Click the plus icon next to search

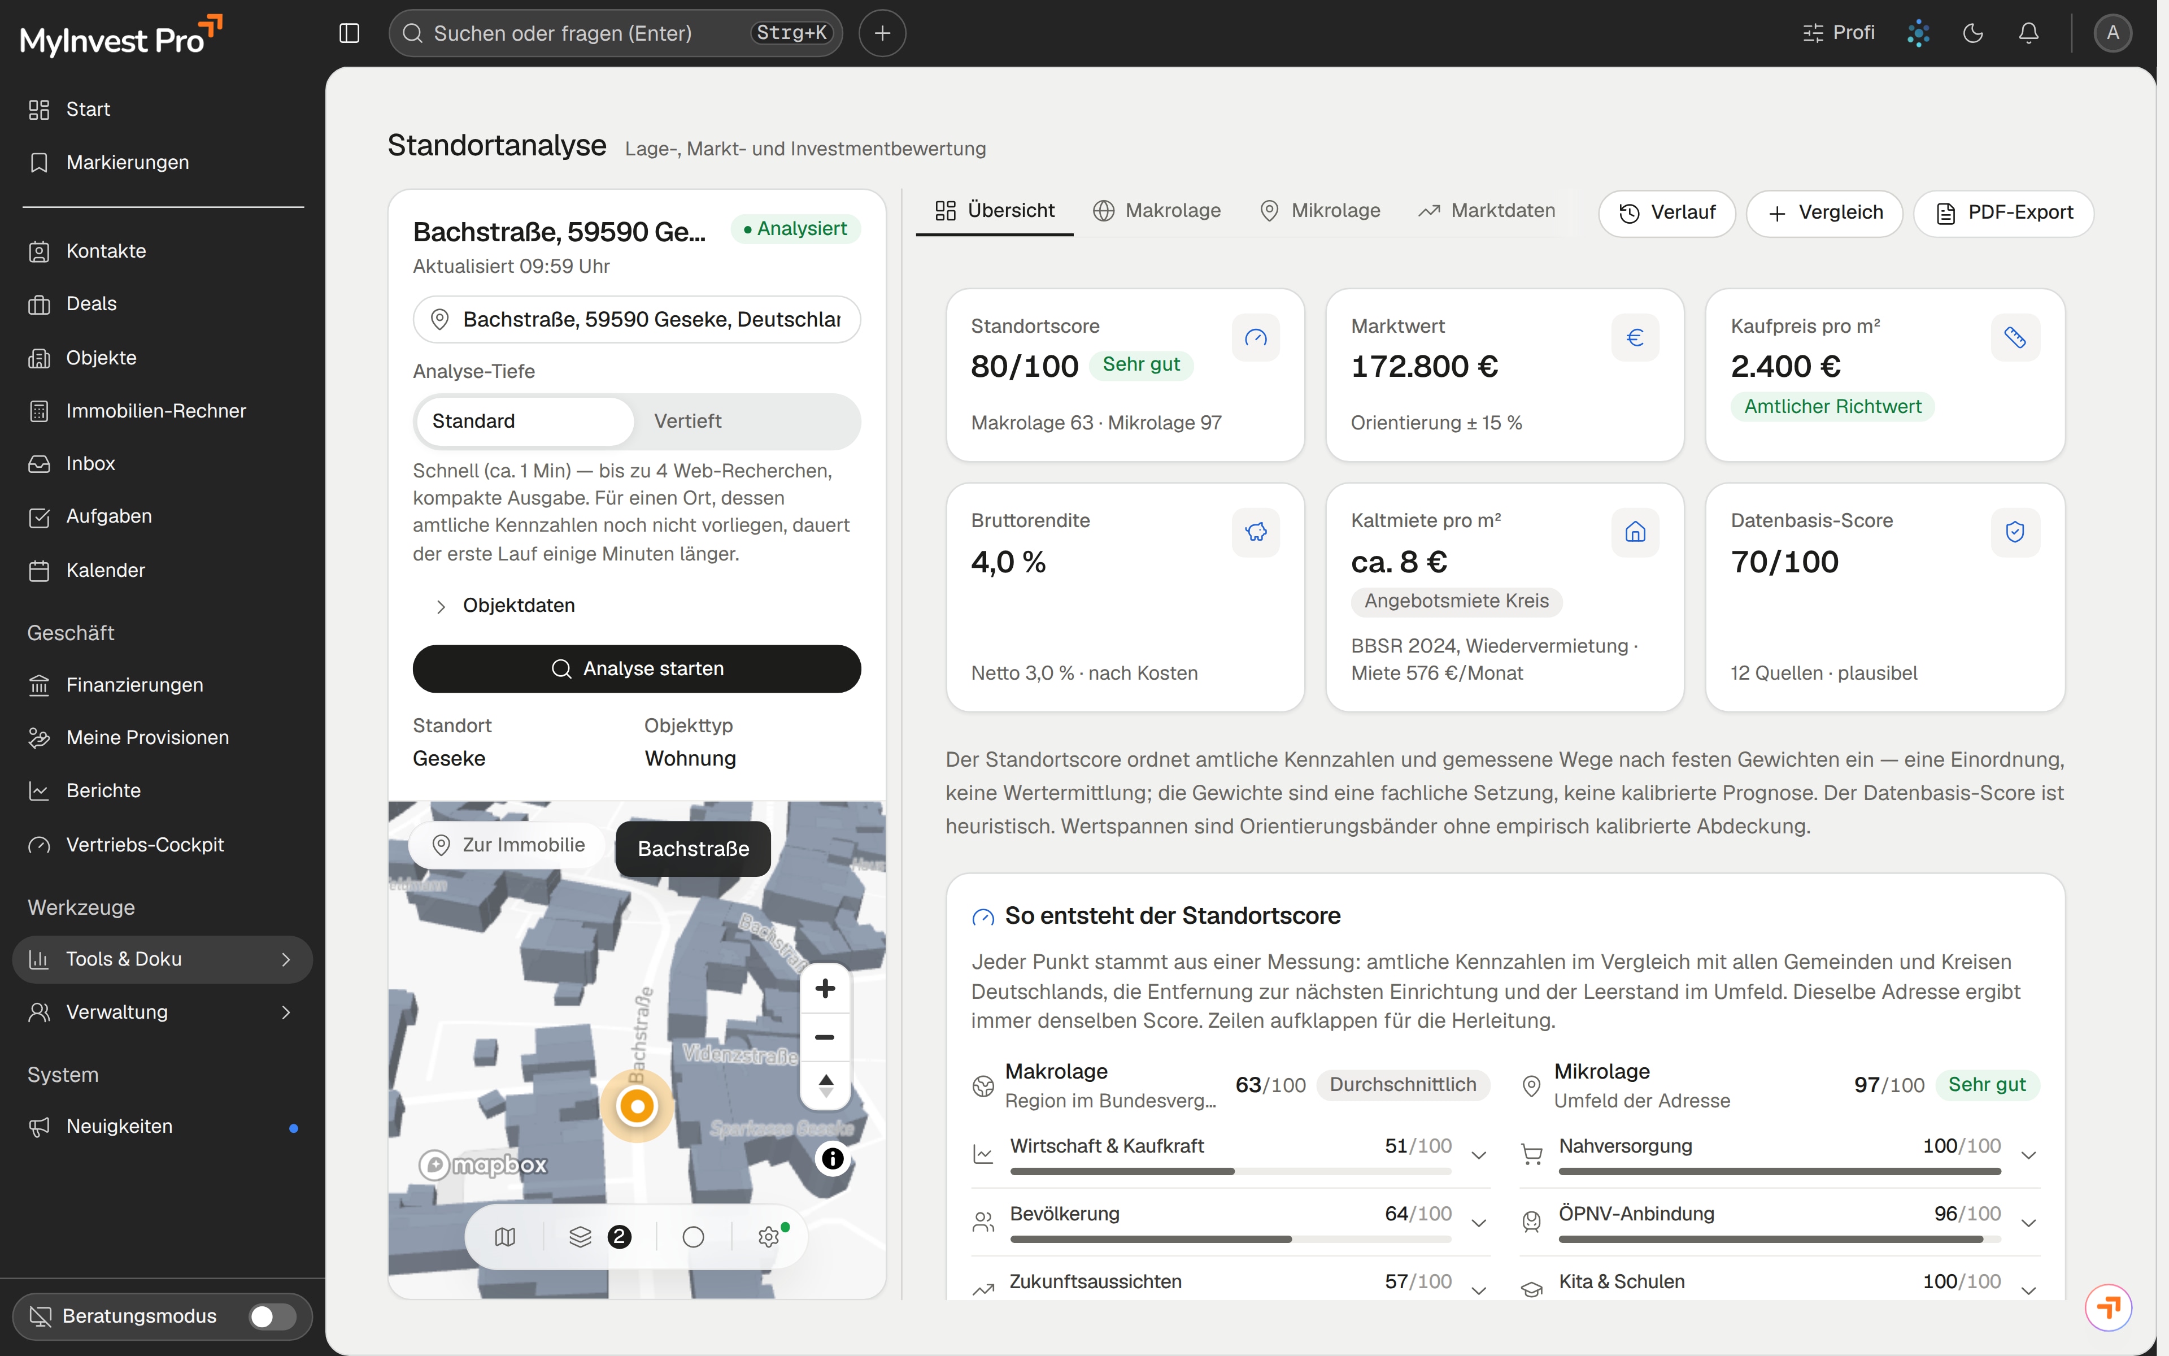(x=882, y=33)
